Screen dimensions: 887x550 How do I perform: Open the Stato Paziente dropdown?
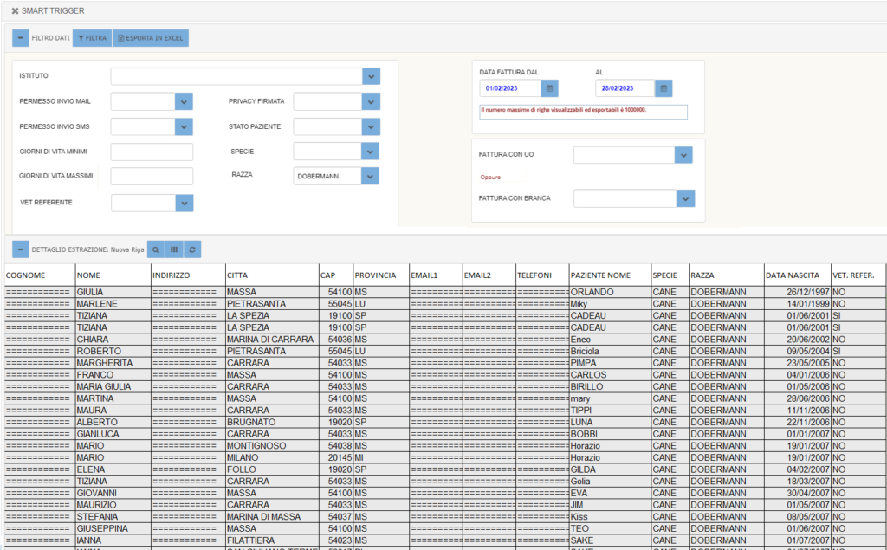pos(371,127)
